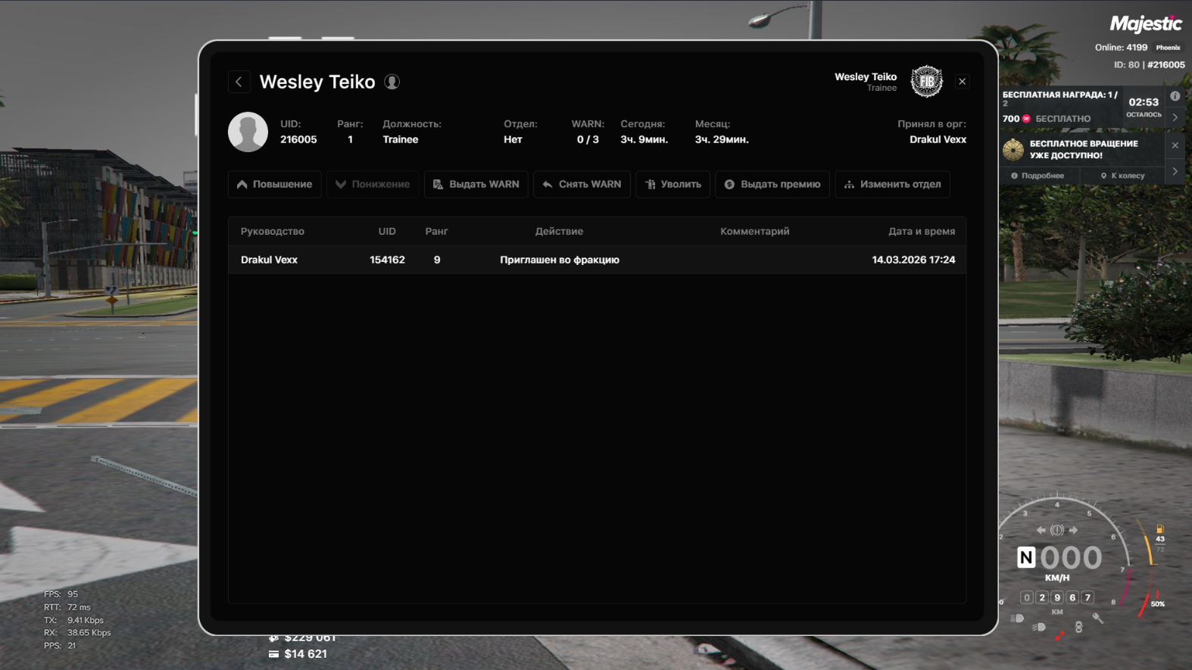The image size is (1192, 670).
Task: Click the Trainee position value
Action: tap(401, 139)
